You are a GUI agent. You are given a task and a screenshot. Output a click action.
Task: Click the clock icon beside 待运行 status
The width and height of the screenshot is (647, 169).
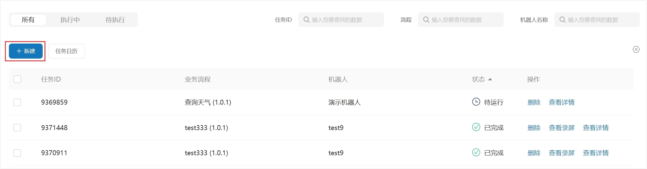click(476, 102)
